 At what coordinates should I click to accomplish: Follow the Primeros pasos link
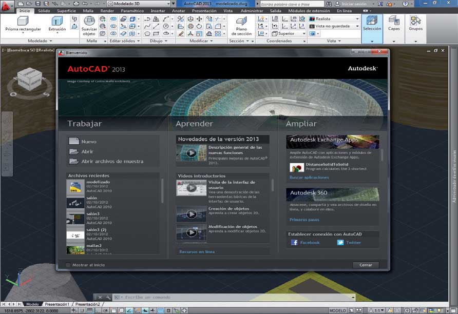pos(304,220)
